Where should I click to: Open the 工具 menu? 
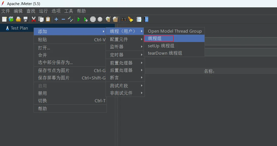coord(69,11)
